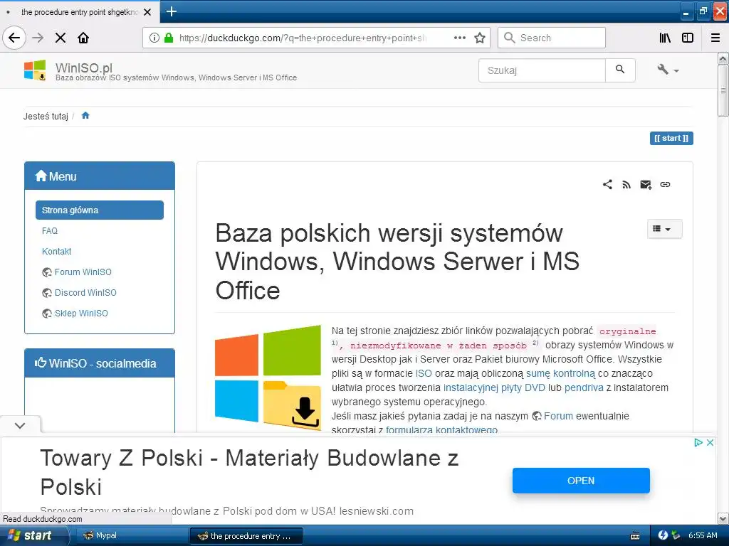Open the FAQ menu link

[x=50, y=231]
